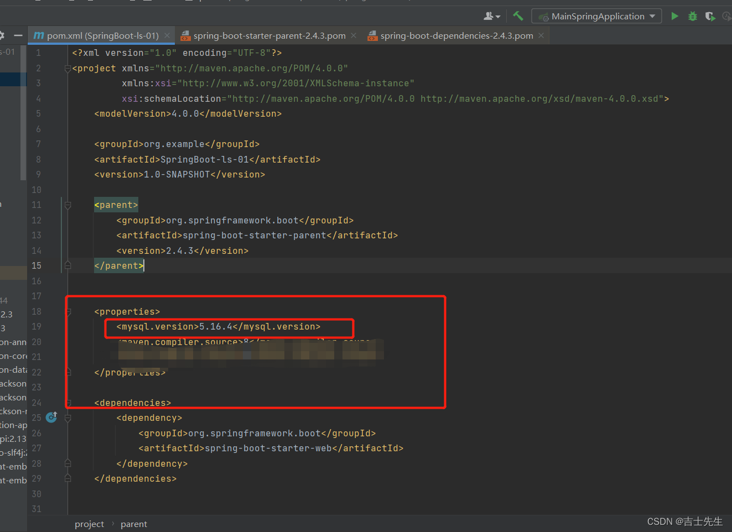Image resolution: width=732 pixels, height=532 pixels.
Task: Click line number 16 in the gutter
Action: click(37, 281)
